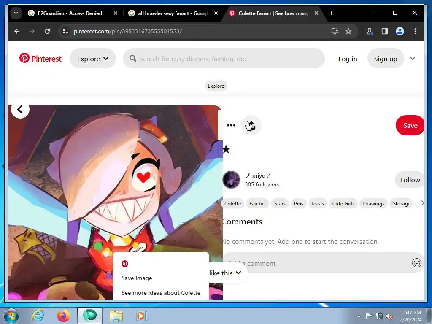This screenshot has height=324, width=432.
Task: Click the Chrome back arrow
Action: point(17,31)
